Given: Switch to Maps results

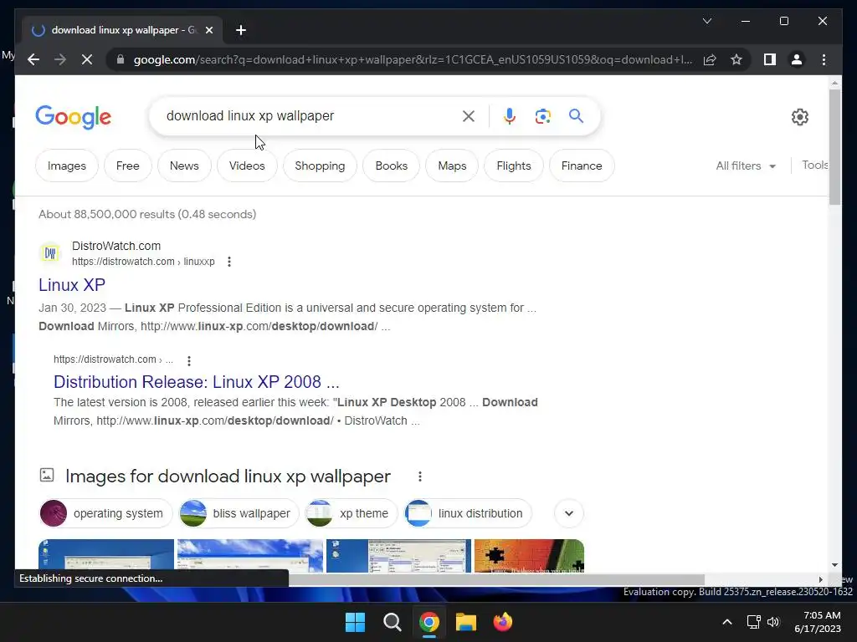Looking at the screenshot, I should (x=452, y=166).
